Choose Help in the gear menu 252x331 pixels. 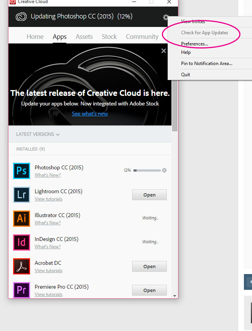coord(186,52)
